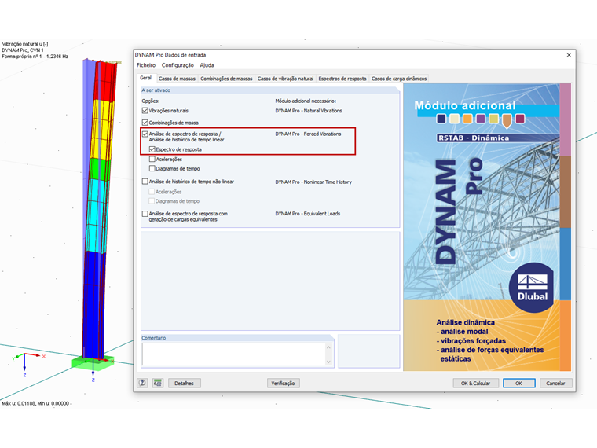The image size is (597, 448).
Task: Click the 'Máx u: 0.01188' status text
Action: click(18, 403)
